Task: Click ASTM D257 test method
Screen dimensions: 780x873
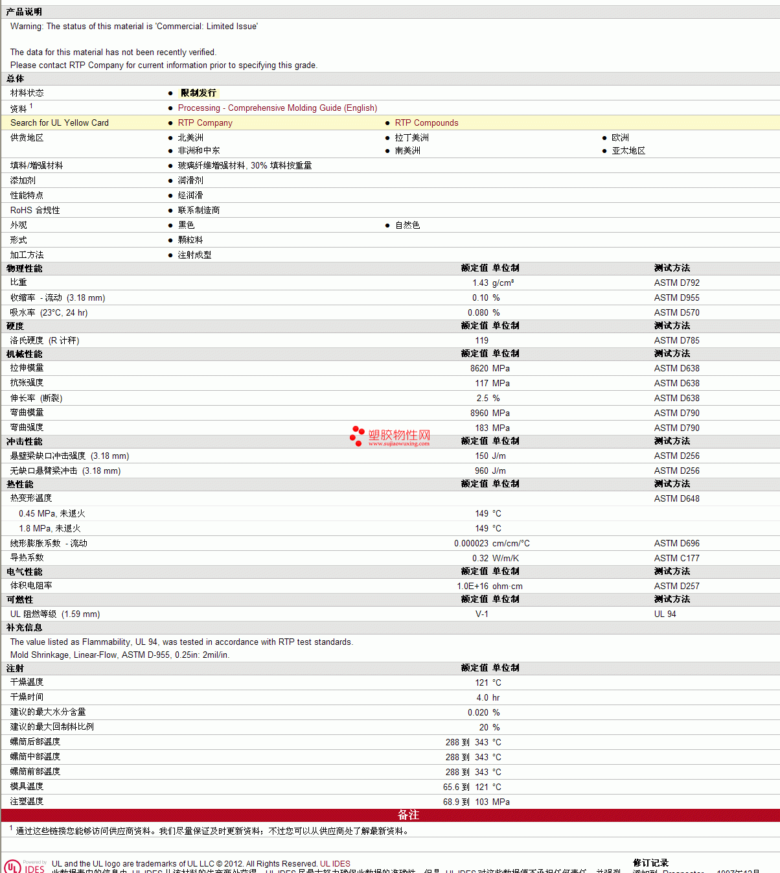Action: (677, 587)
